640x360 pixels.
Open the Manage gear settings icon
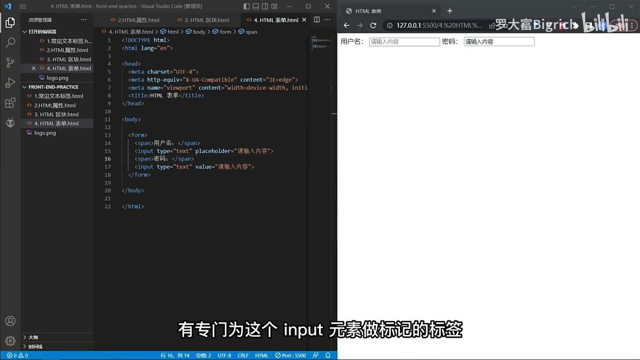click(10, 341)
